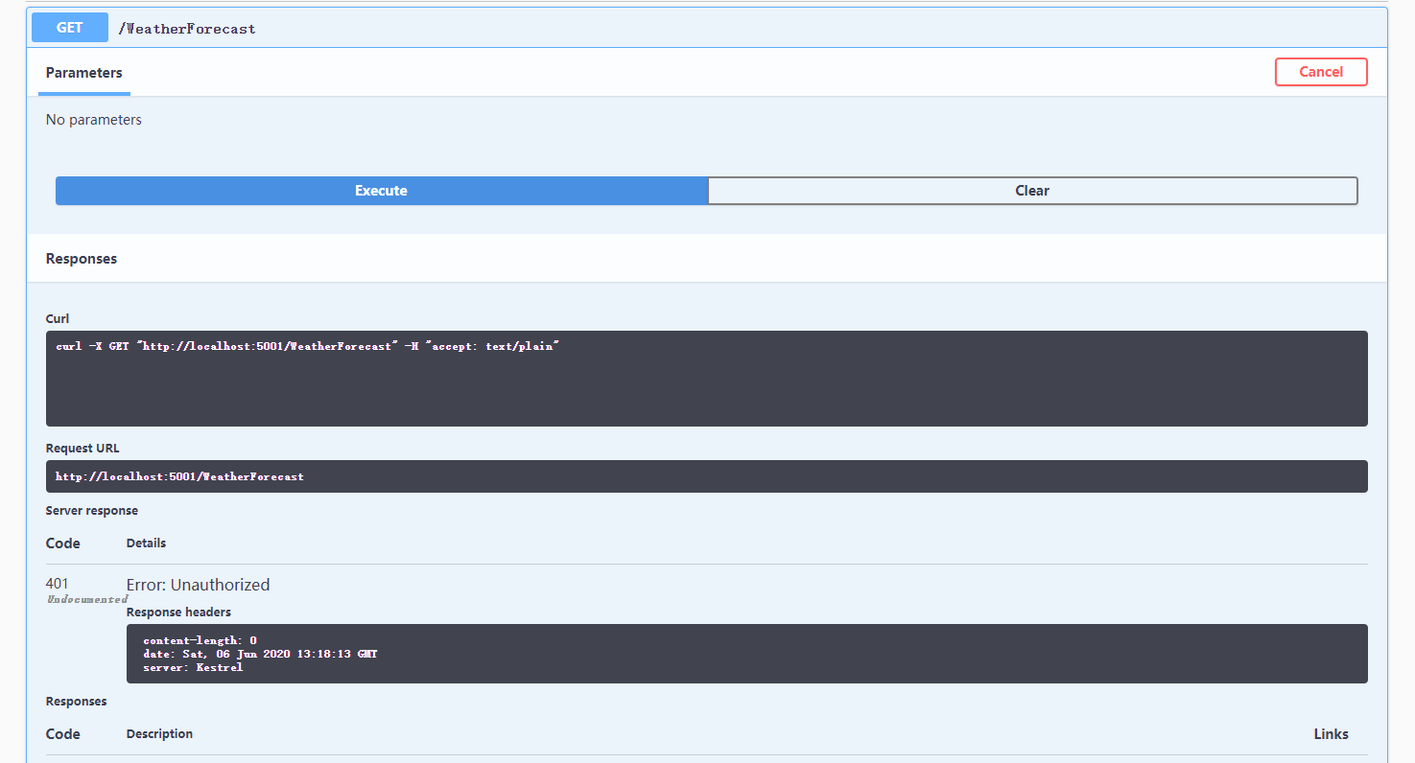Click the Response headers label
Viewport: 1415px width, 763px height.
(x=178, y=612)
